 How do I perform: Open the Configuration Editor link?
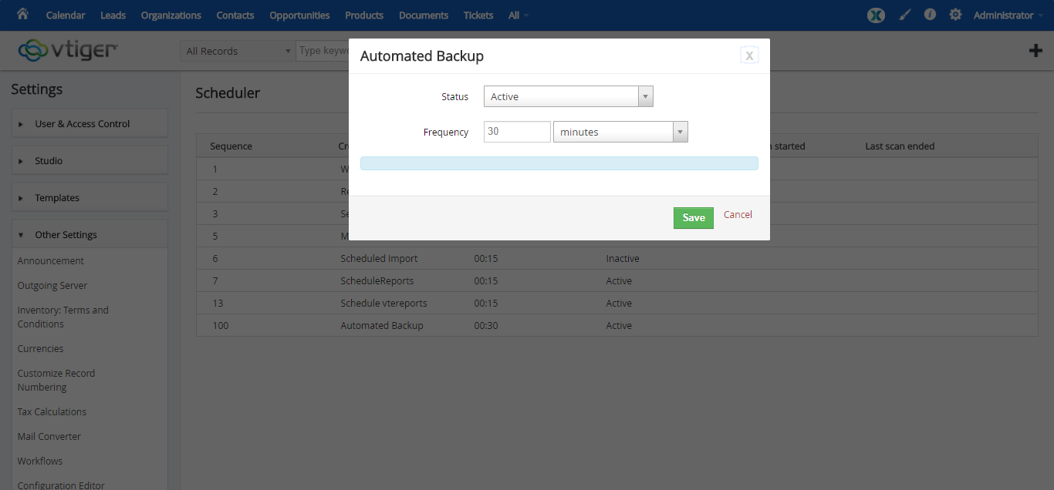[61, 485]
